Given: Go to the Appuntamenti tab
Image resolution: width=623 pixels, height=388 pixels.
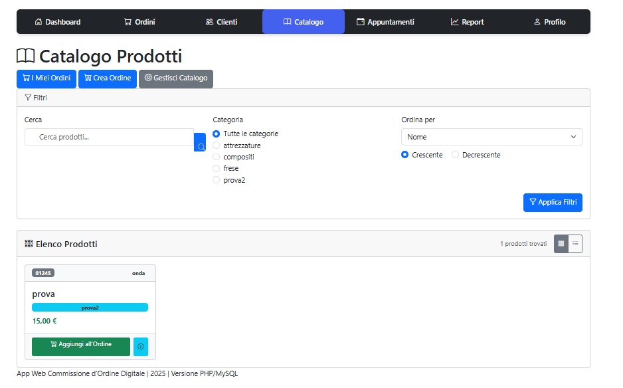Looking at the screenshot, I should coord(385,22).
